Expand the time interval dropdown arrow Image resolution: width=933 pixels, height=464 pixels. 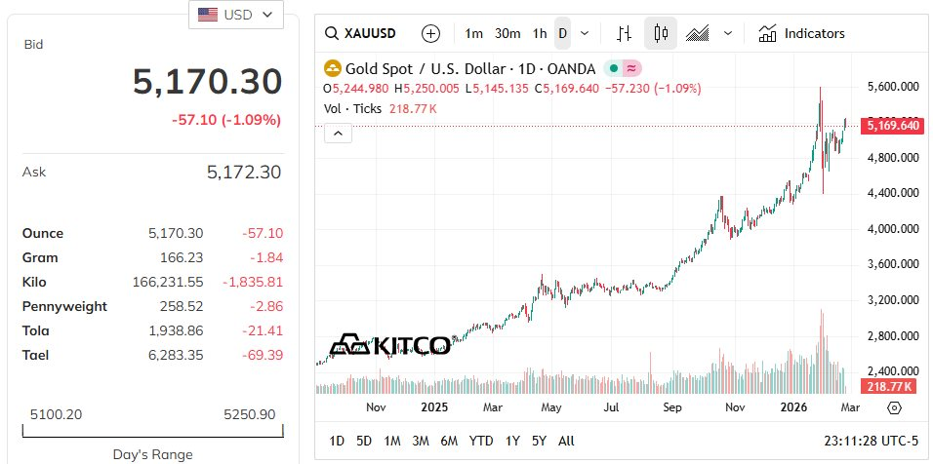tap(585, 33)
